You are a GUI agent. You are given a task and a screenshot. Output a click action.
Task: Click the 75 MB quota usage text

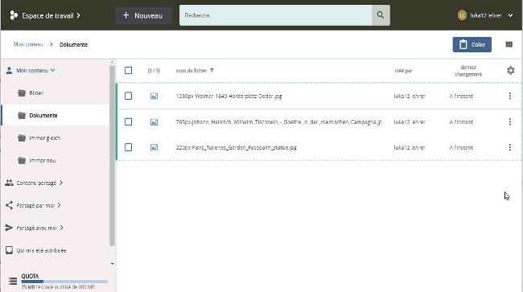tap(58, 287)
